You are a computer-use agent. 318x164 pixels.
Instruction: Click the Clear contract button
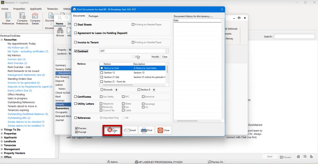(x=165, y=57)
